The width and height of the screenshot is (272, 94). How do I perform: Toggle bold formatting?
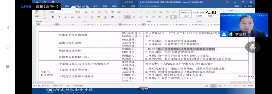[53, 17]
